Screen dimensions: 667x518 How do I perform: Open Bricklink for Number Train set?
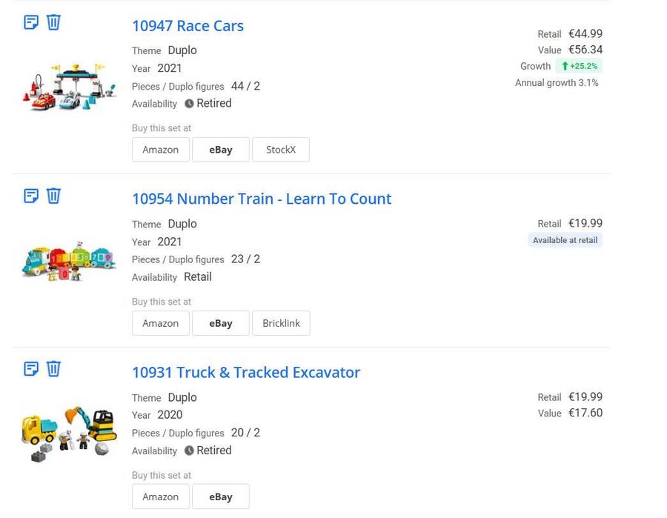pos(281,323)
